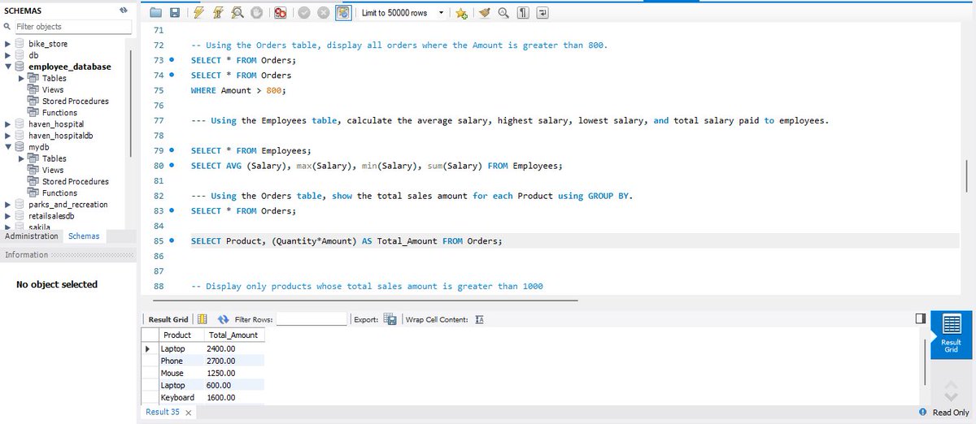
Task: Expand the bike_store schema
Action: tap(8, 44)
